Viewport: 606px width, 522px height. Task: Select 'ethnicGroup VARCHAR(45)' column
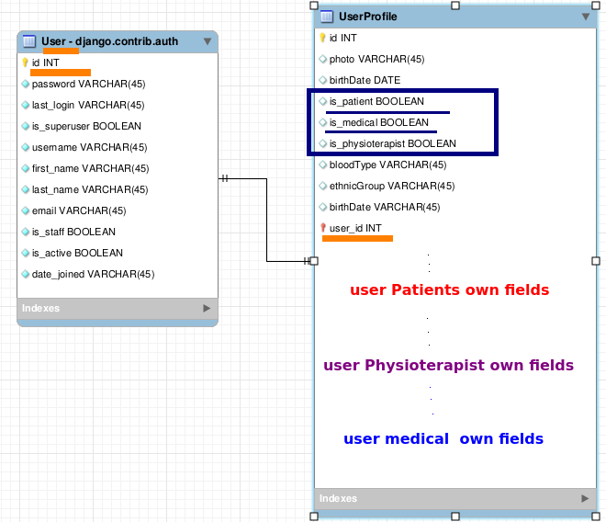392,187
